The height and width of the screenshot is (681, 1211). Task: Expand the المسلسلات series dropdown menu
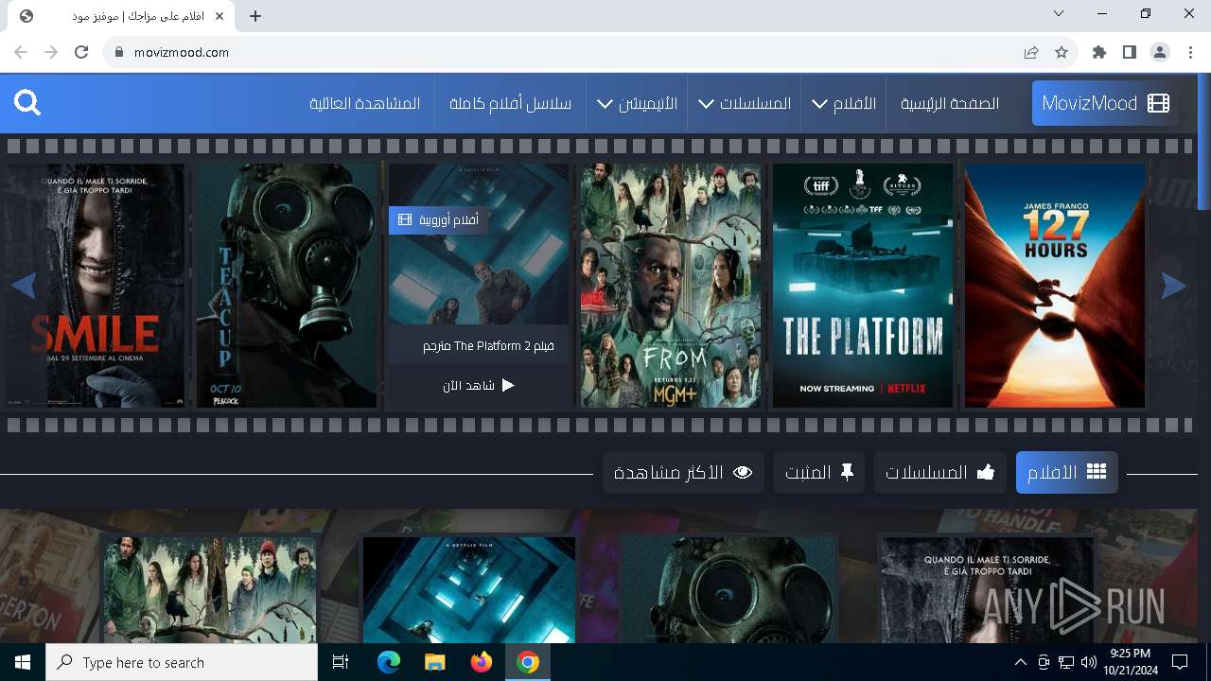745,103
